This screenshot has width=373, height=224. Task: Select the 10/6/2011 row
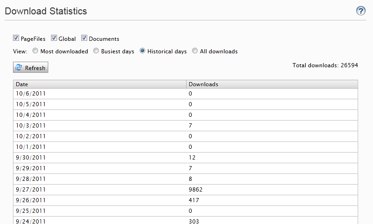pos(31,93)
